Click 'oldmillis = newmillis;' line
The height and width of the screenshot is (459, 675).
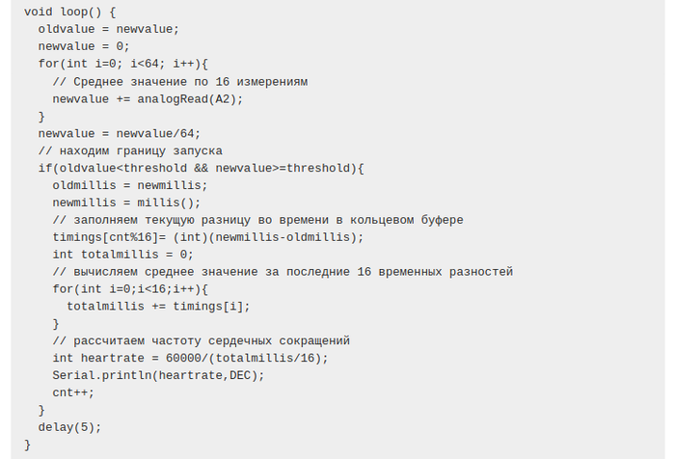click(130, 185)
